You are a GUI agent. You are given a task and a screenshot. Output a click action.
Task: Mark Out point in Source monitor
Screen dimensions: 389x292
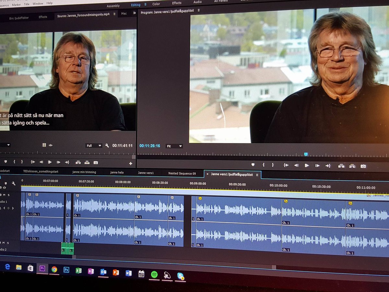click(x=22, y=162)
